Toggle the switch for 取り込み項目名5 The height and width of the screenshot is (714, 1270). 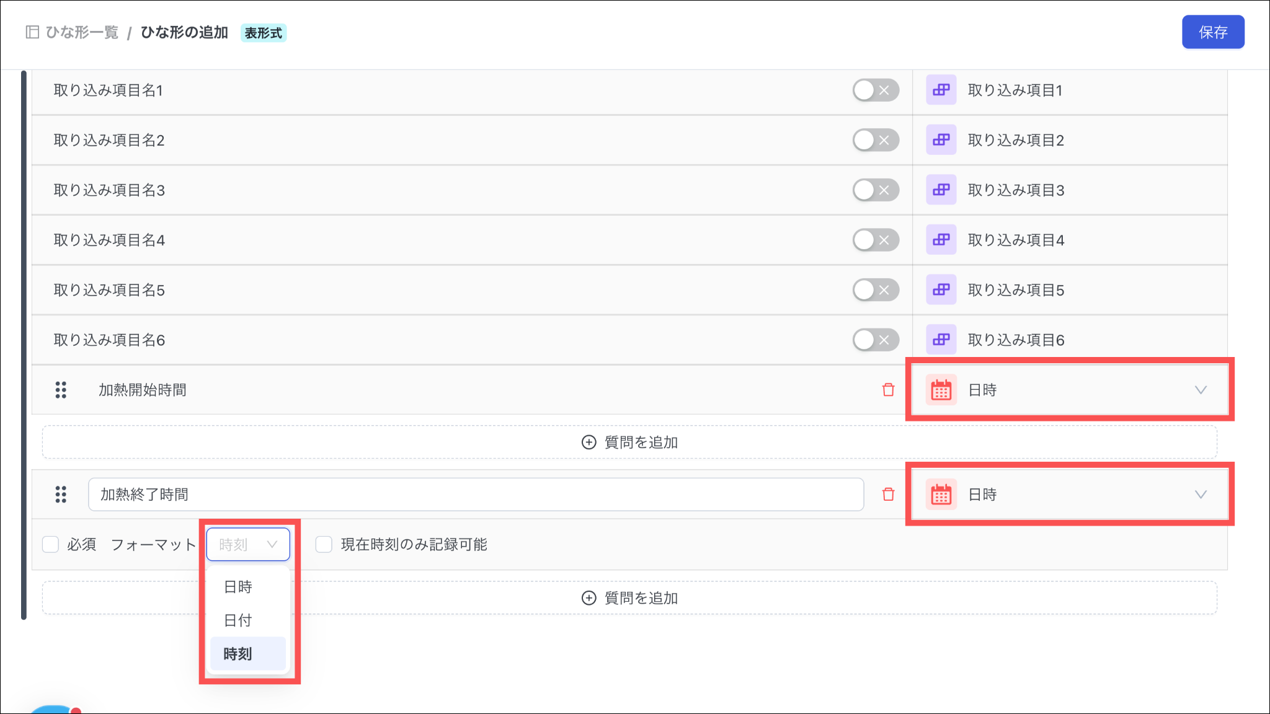click(x=875, y=290)
